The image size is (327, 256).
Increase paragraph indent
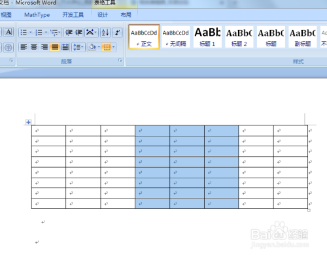[78, 33]
